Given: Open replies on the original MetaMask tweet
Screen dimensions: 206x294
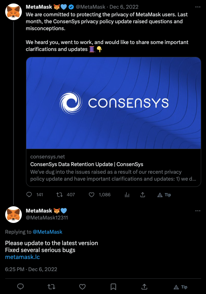Looking at the screenshot, I should coord(29,194).
